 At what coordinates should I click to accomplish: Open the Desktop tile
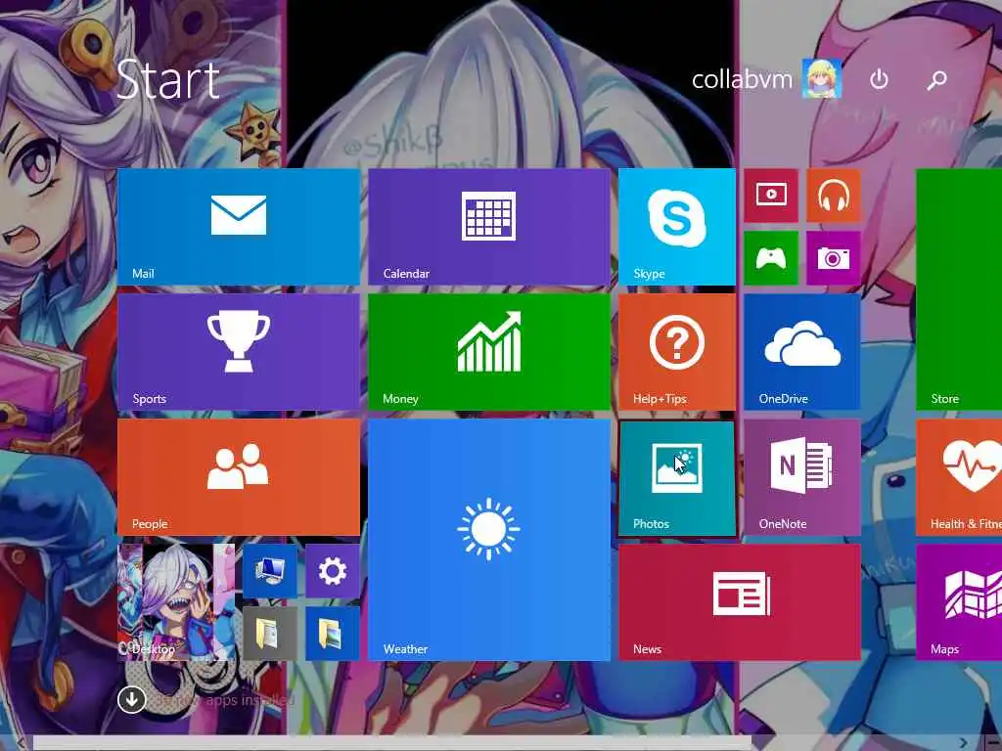click(176, 602)
